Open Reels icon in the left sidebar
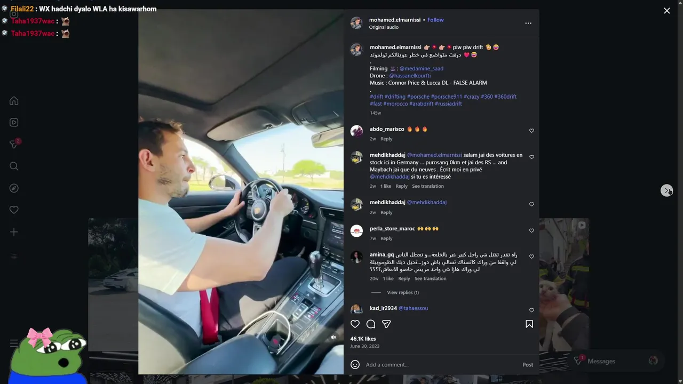The image size is (683, 384). pos(14,123)
